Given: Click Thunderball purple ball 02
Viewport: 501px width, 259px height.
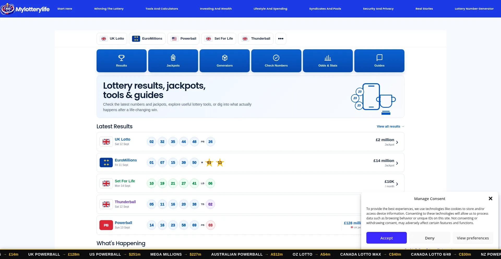Looking at the screenshot, I should pyautogui.click(x=210, y=204).
